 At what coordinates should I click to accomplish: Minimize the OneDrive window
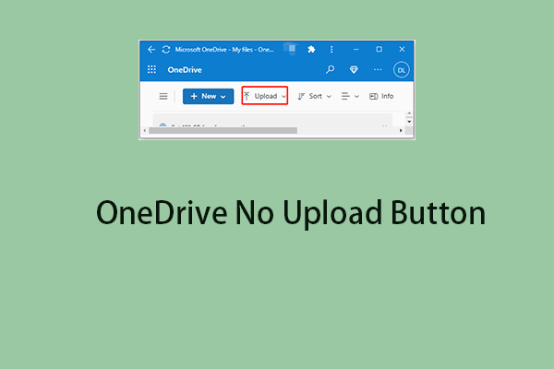[356, 50]
